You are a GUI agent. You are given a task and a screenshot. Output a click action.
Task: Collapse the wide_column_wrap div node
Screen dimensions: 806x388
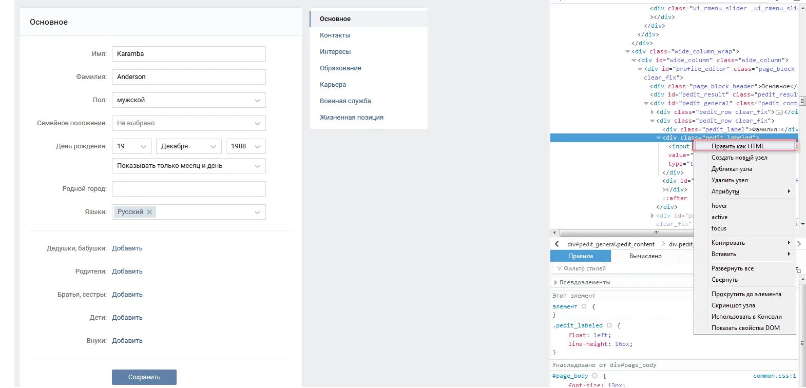[x=627, y=51]
